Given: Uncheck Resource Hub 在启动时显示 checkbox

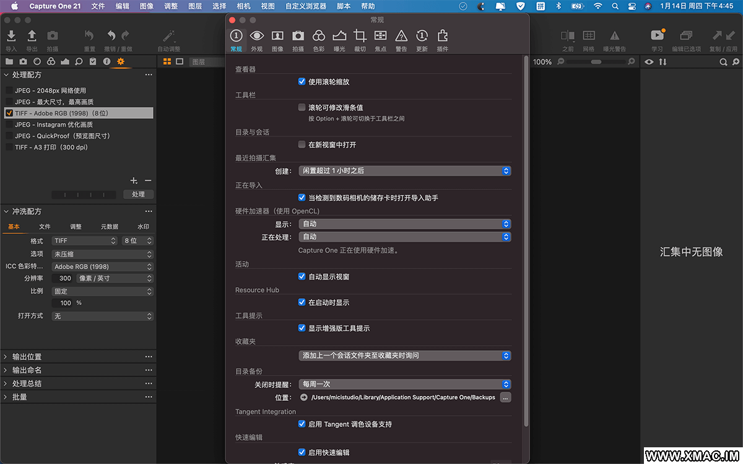Looking at the screenshot, I should 302,303.
